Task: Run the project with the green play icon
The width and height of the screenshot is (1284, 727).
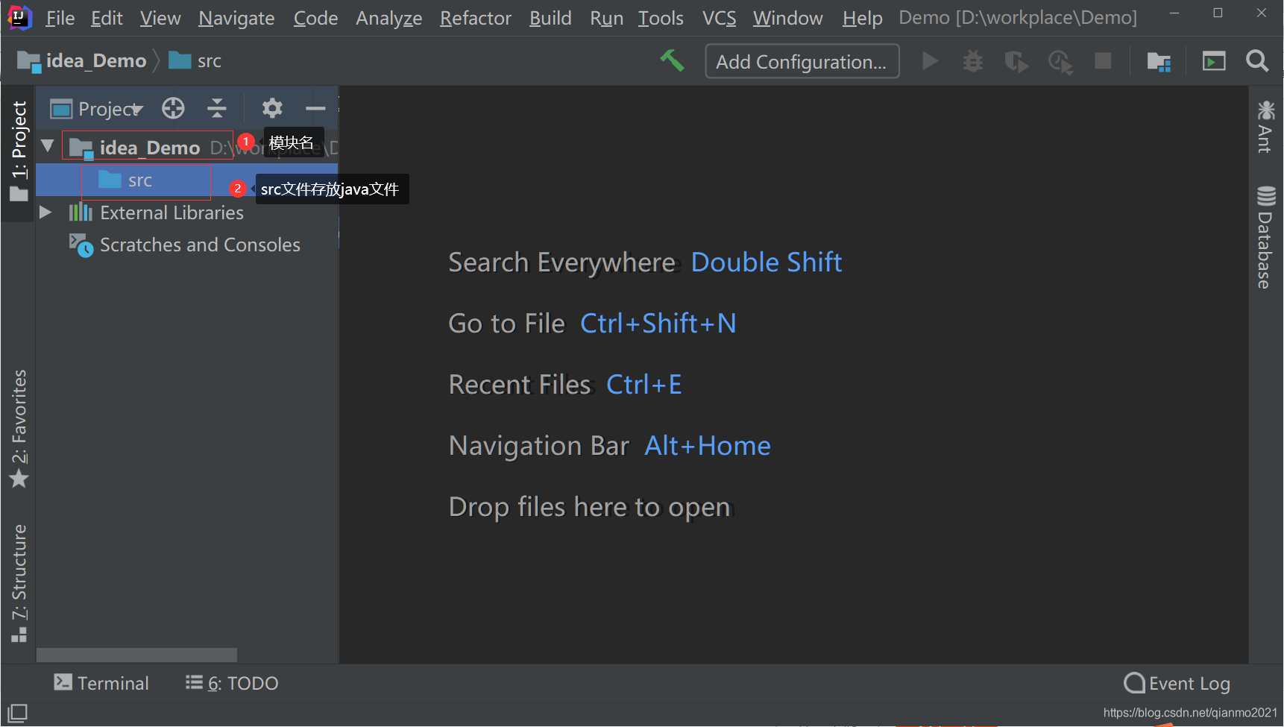Action: pyautogui.click(x=930, y=61)
